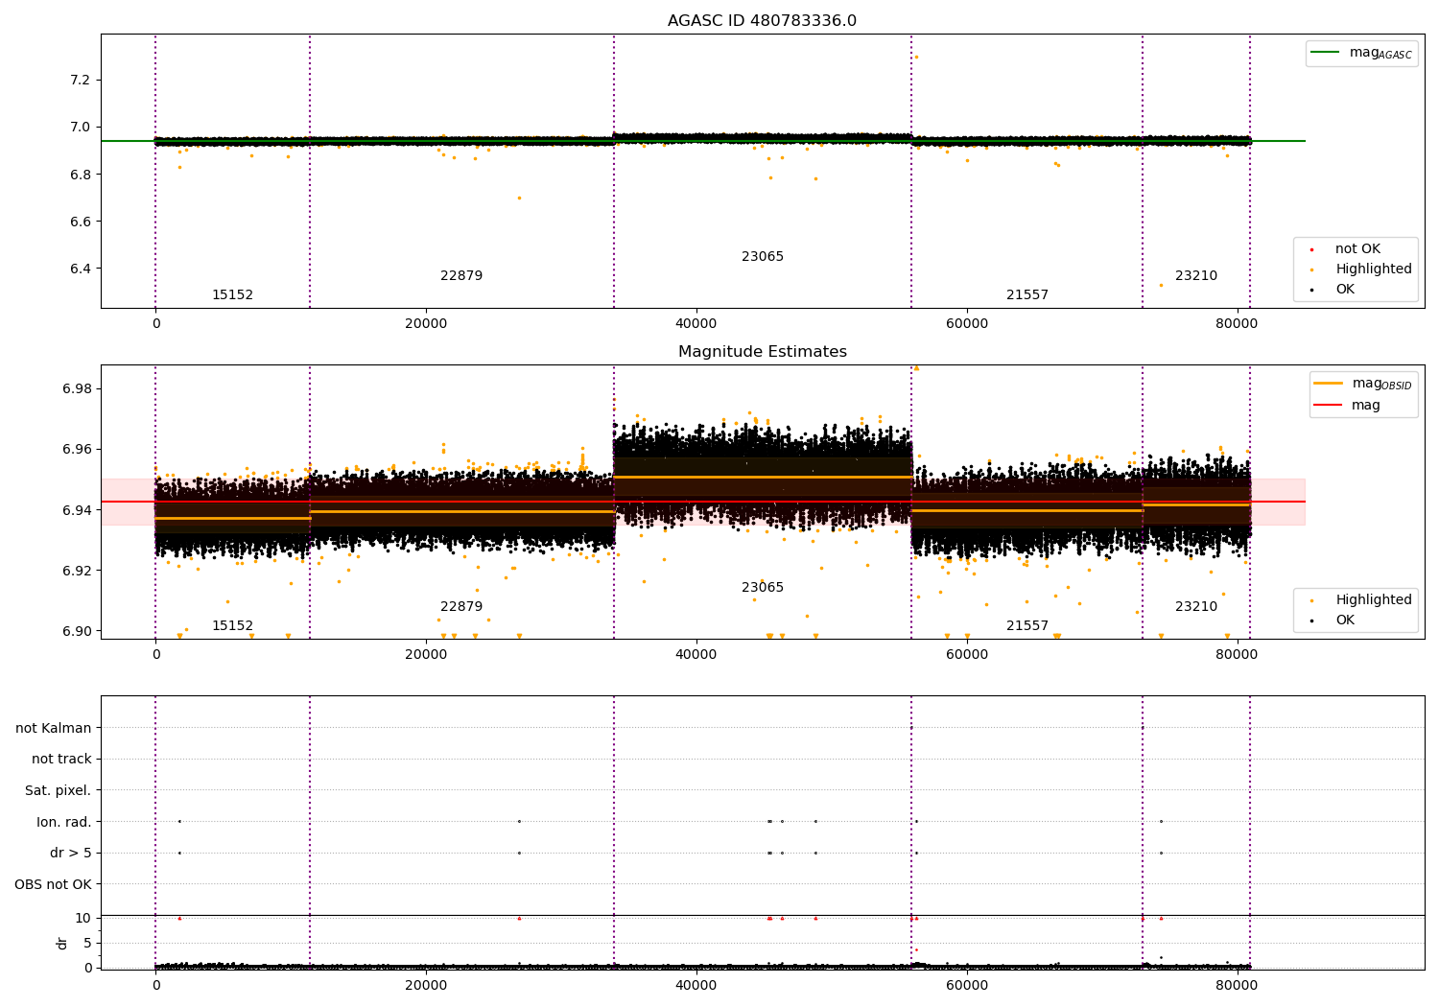Click the 6.90 y-axis tick label
The width and height of the screenshot is (1439, 1007).
click(x=76, y=631)
